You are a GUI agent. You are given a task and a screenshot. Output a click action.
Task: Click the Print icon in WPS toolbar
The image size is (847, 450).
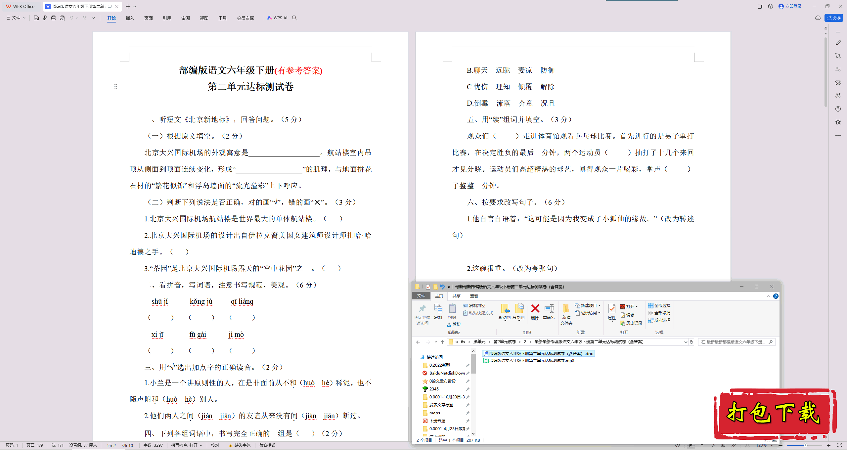point(54,18)
